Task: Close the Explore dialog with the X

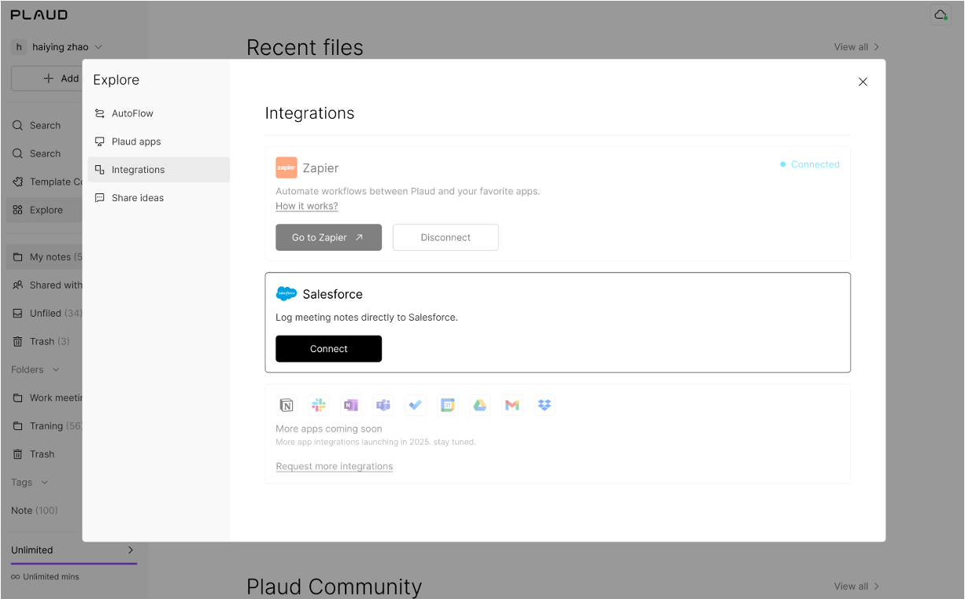Action: click(x=863, y=82)
